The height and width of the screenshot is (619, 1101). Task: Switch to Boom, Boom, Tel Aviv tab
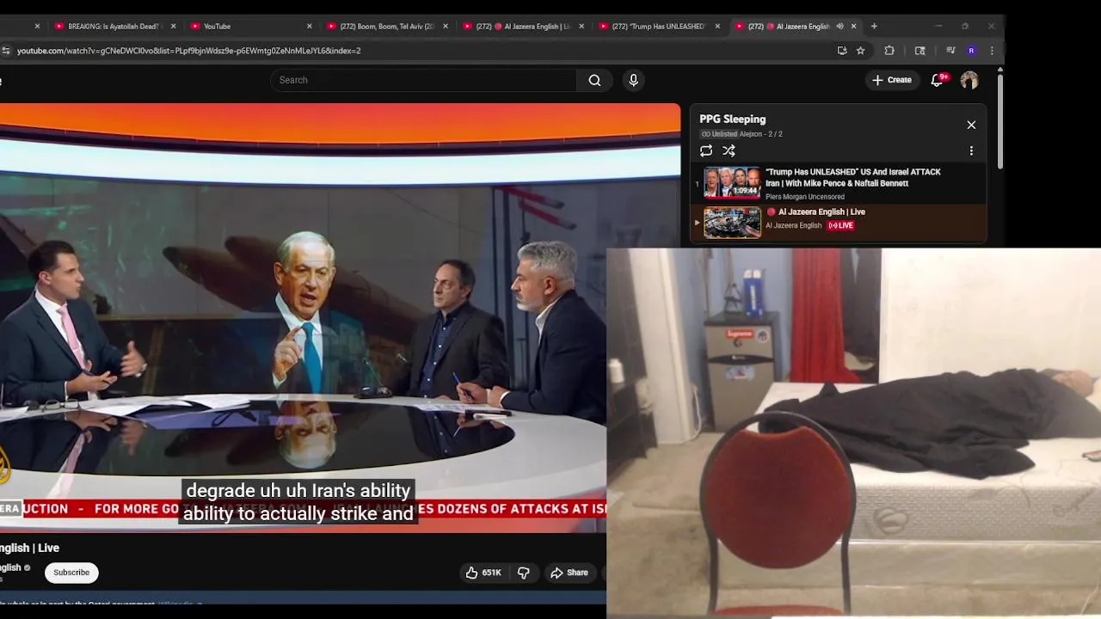click(385, 26)
